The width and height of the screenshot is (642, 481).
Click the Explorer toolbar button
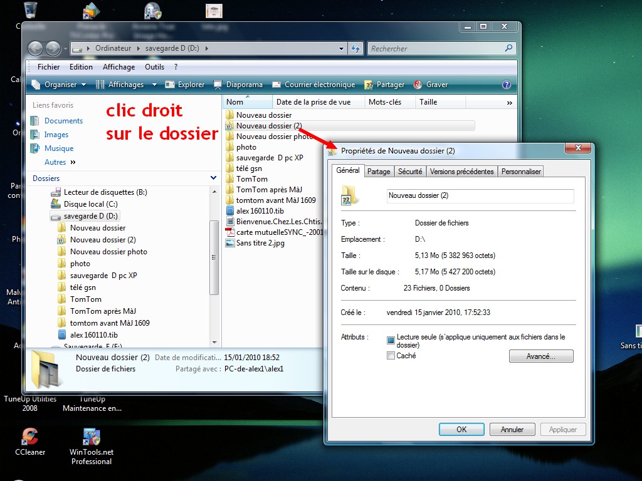click(185, 85)
